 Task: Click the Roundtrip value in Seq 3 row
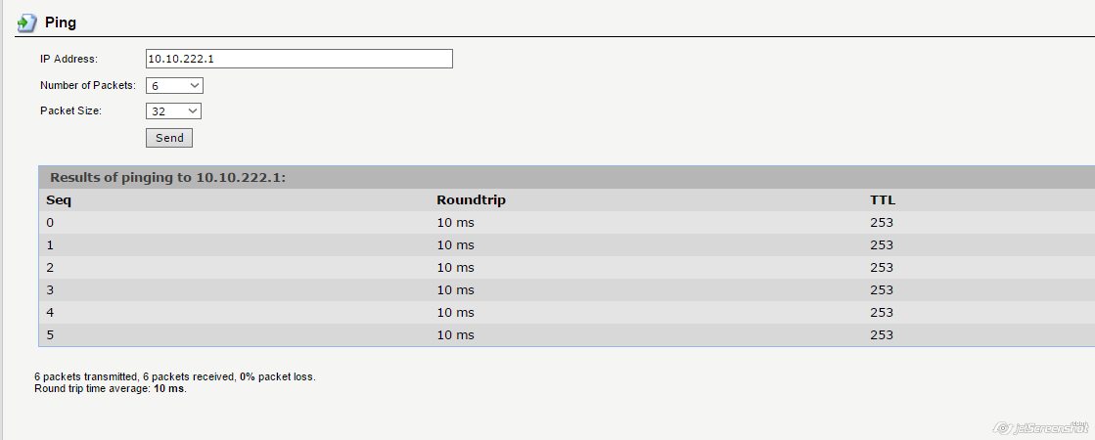[455, 290]
